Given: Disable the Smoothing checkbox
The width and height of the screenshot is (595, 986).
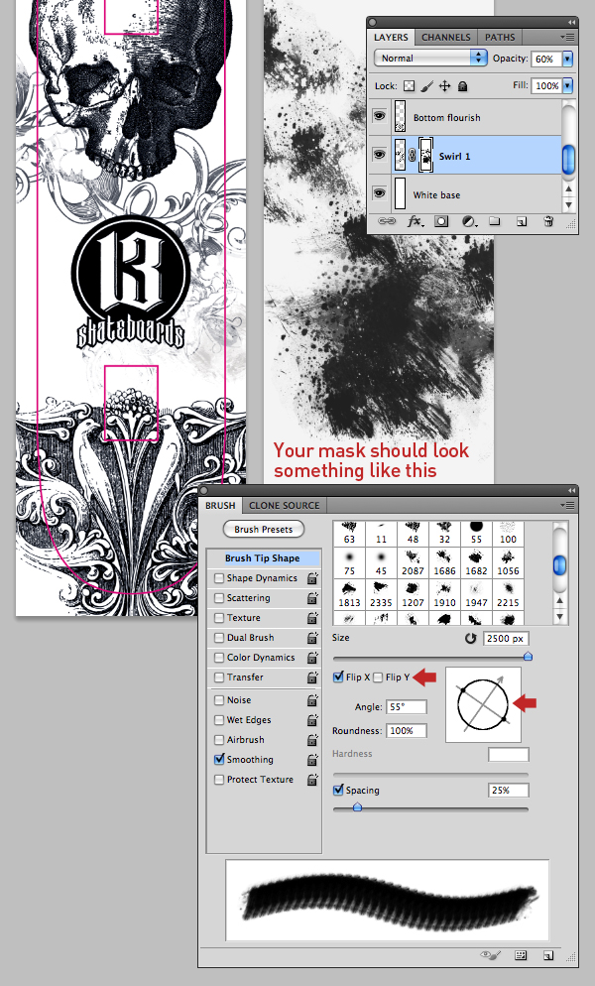Looking at the screenshot, I should coord(219,759).
